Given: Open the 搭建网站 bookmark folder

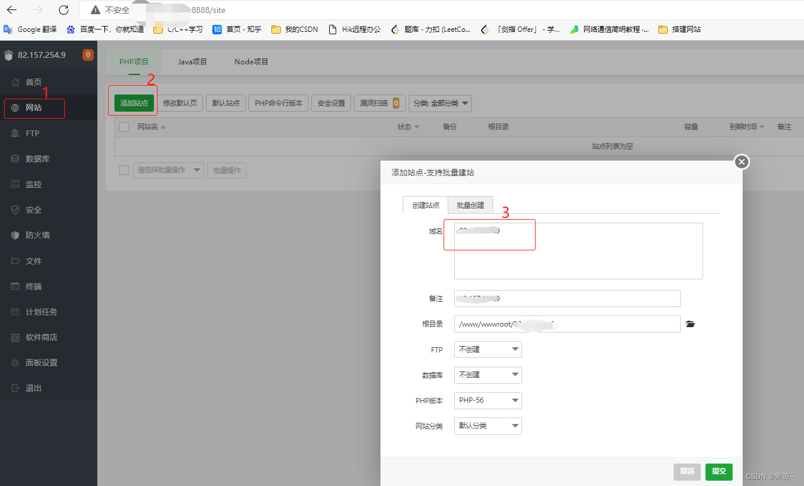Looking at the screenshot, I should coord(680,29).
